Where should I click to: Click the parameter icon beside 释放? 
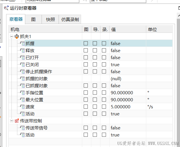pos(22,51)
